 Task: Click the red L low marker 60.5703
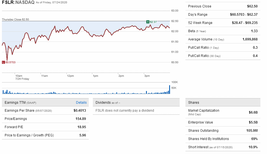coord(9,62)
